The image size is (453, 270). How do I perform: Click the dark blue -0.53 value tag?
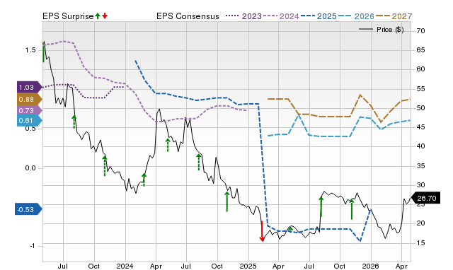28,209
